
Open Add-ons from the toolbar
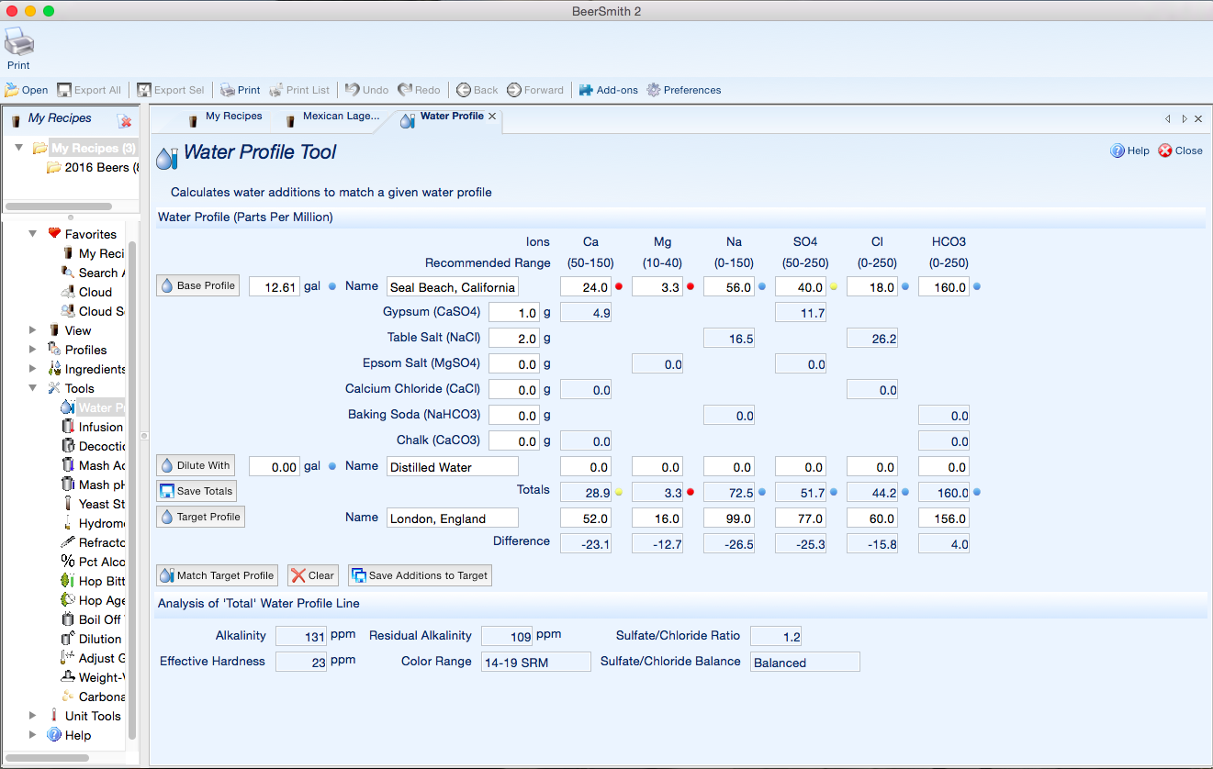click(608, 90)
